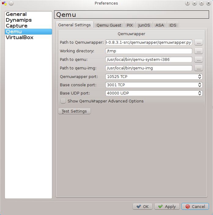Image resolution: width=213 pixels, height=215 pixels.
Task: Browse for the Qemuwrapper path
Action: tap(199, 43)
